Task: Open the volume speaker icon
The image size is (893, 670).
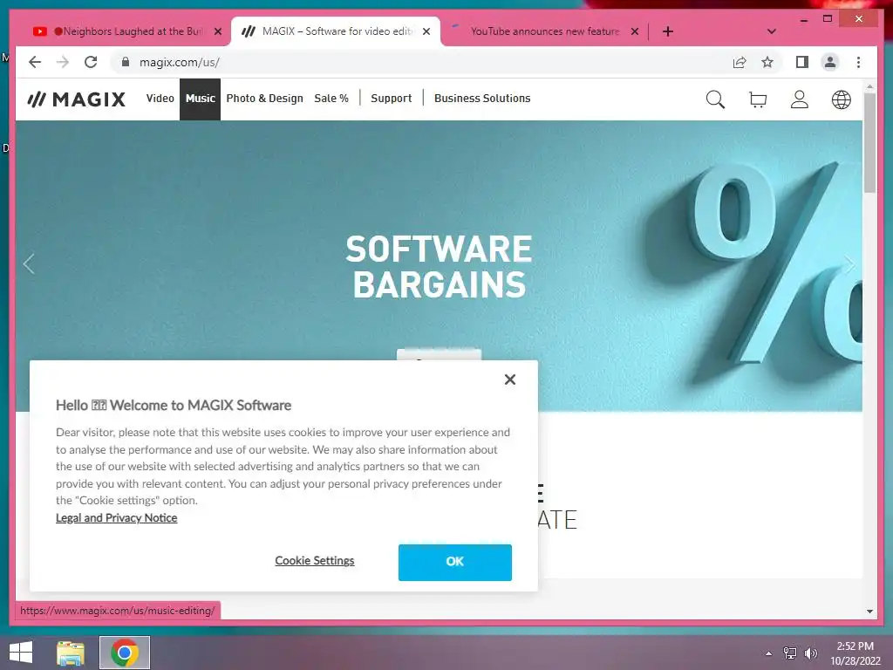Action: pos(810,653)
